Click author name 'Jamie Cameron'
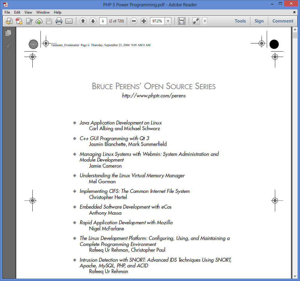Image resolution: width=300 pixels, height=281 pixels. tap(105, 166)
